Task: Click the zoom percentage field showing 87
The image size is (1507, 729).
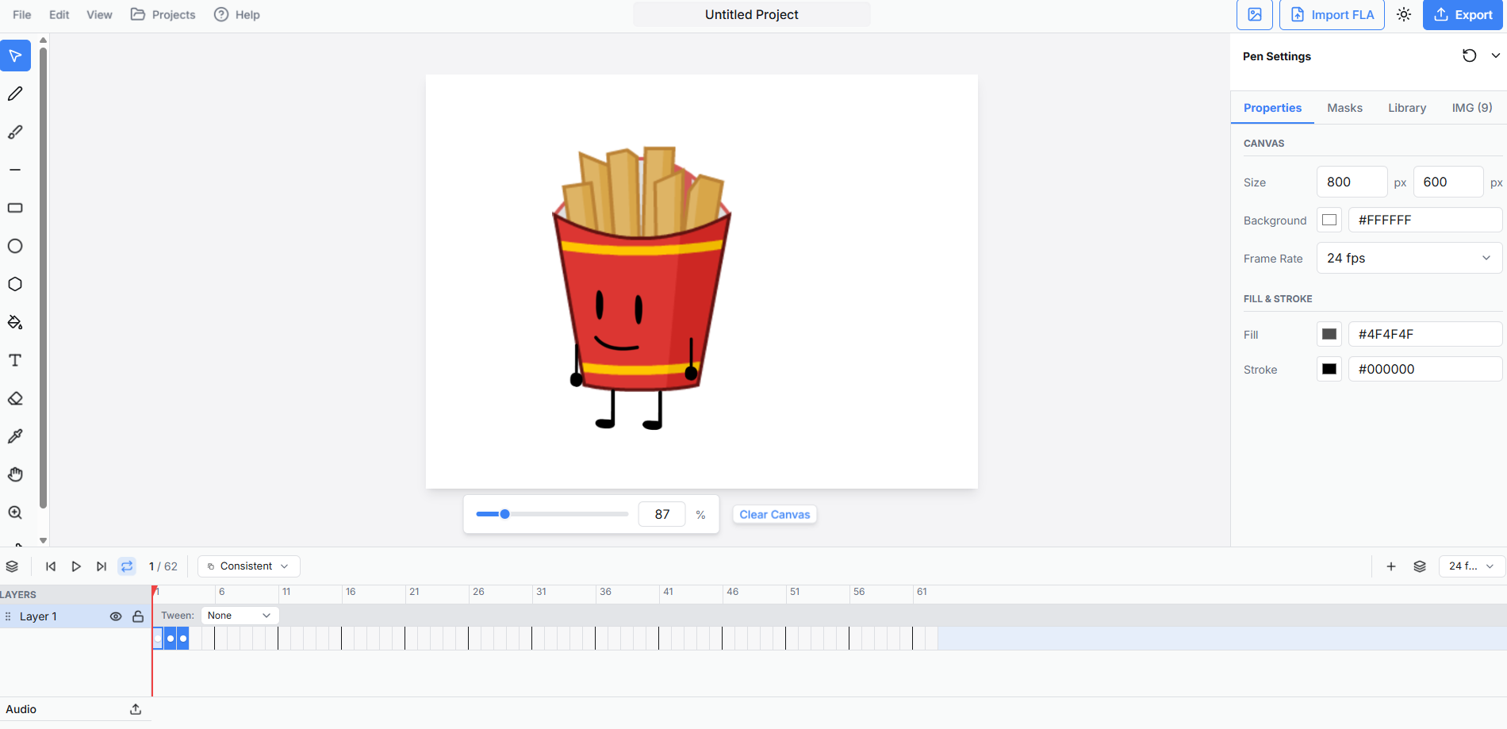Action: (x=662, y=514)
